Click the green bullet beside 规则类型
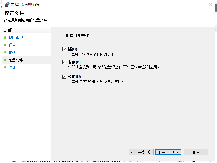This screenshot has height=163, width=217. pyautogui.click(x=5, y=38)
